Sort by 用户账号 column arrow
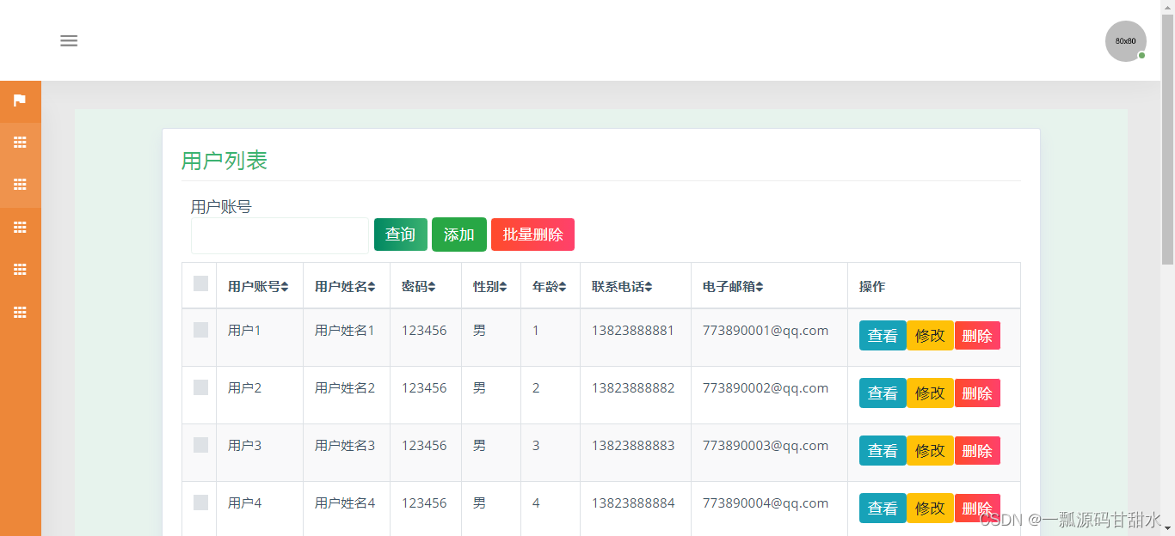 coord(285,287)
